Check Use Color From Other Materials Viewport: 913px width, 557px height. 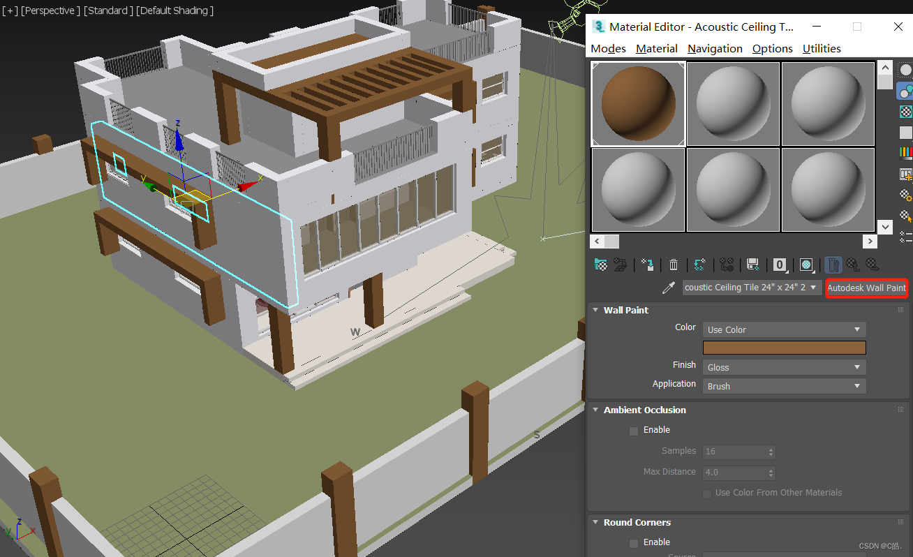707,493
